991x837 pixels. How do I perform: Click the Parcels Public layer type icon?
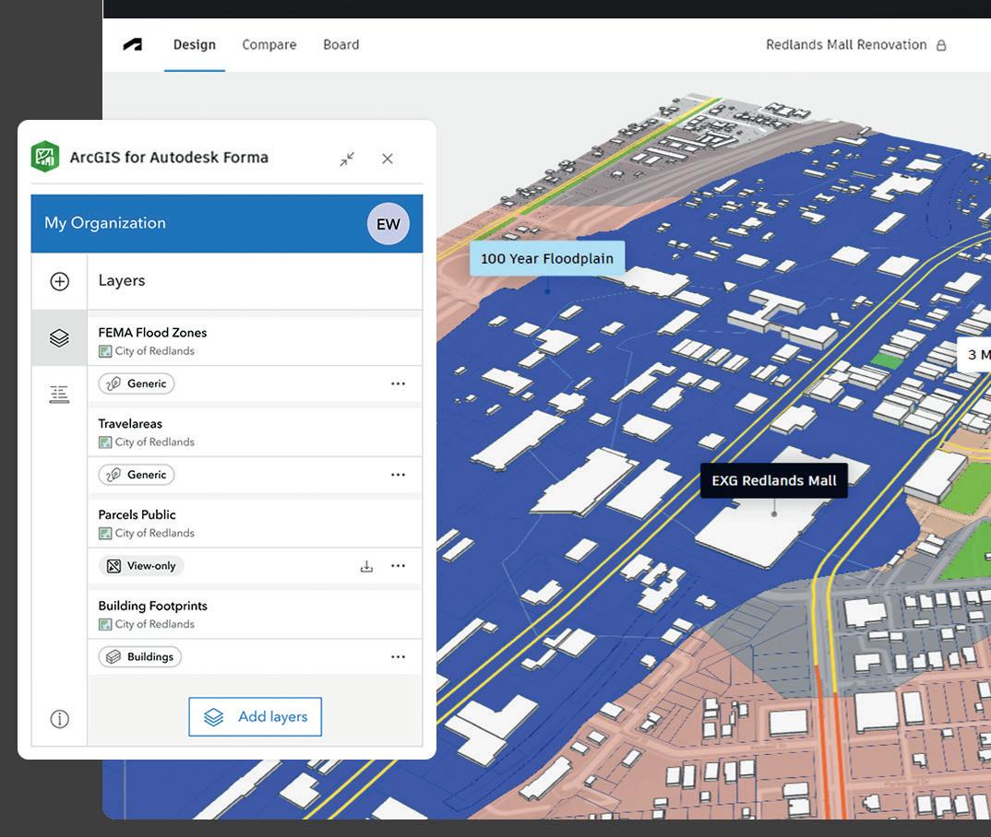105,534
